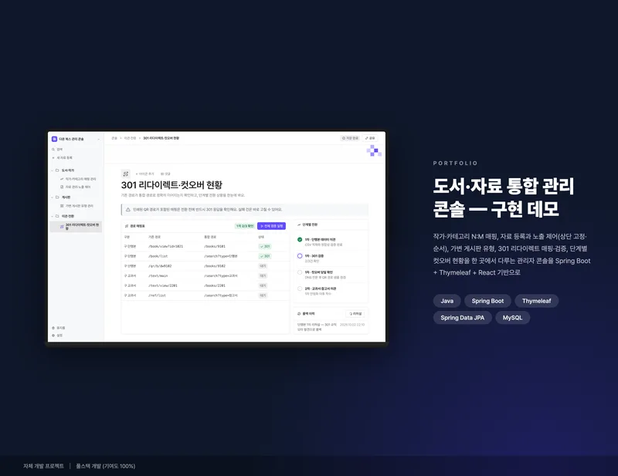The width and height of the screenshot is (618, 476).
Task: Click the green confirmation count badge
Action: (x=245, y=226)
